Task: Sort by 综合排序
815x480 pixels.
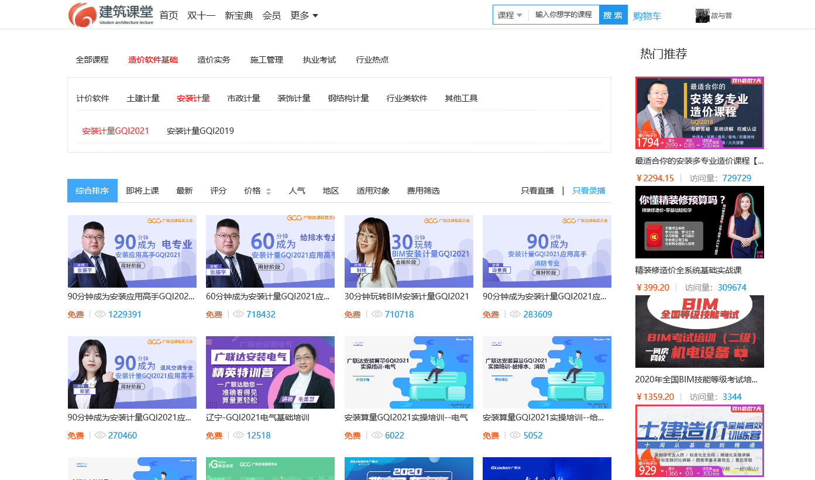Action: [x=92, y=191]
